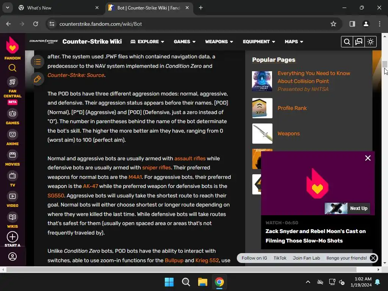This screenshot has width=388, height=291.
Task: Click the Collision Point thumbnail
Action: click(x=262, y=81)
